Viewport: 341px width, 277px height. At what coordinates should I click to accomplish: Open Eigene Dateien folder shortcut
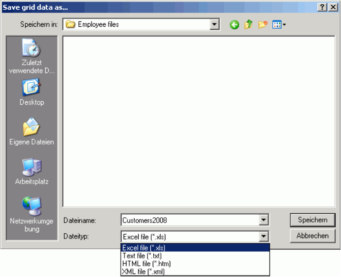pyautogui.click(x=32, y=131)
